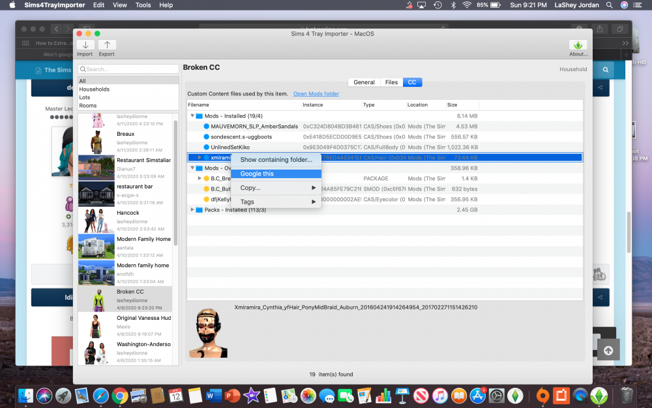Click the Export toolbar icon
This screenshot has width=652, height=408.
tap(107, 45)
